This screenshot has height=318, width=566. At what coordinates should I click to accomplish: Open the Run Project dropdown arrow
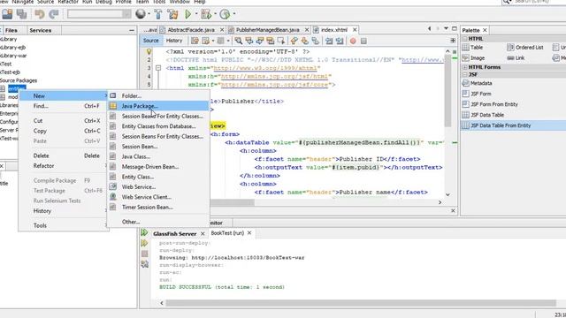[x=196, y=14]
